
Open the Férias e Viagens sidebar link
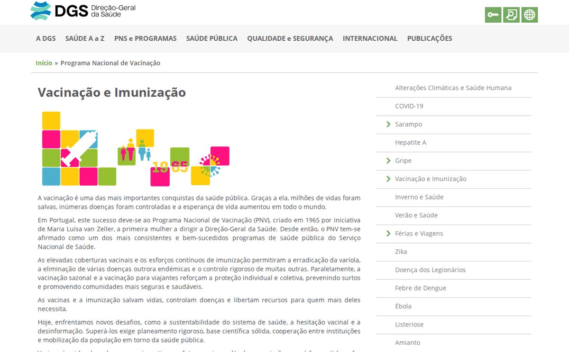(419, 233)
